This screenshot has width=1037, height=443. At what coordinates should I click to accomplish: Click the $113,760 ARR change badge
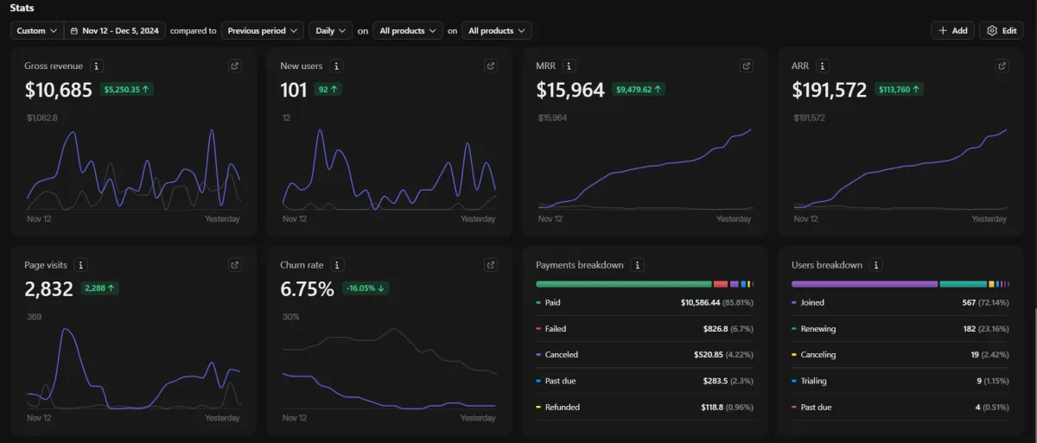point(900,89)
